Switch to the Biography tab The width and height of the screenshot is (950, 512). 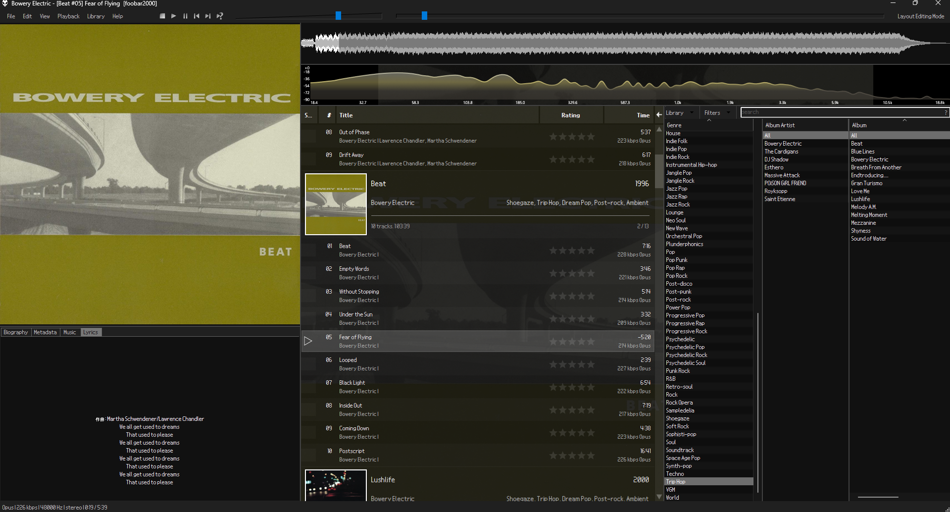[15, 332]
